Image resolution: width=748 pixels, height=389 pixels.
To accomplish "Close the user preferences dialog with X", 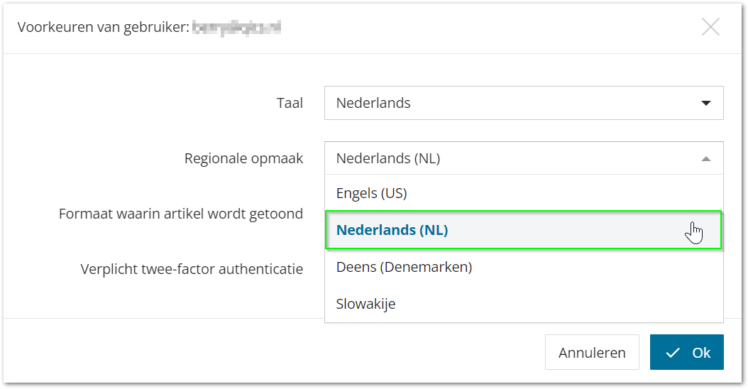I will (x=710, y=27).
